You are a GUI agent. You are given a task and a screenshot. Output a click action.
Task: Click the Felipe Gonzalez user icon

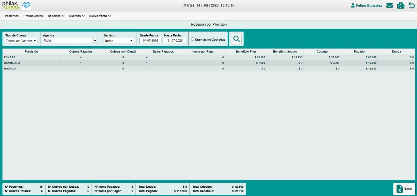[353, 6]
